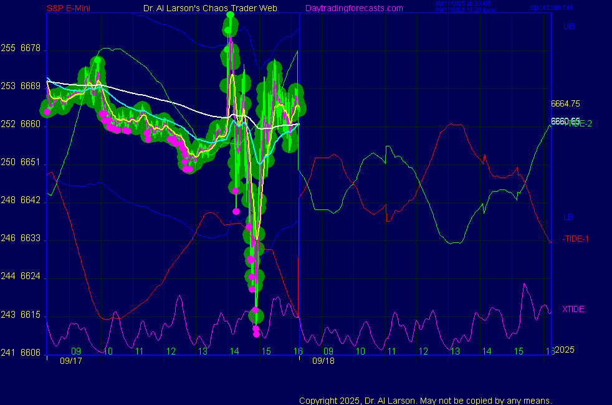Click the magenta marker at the chart's lowest point

tap(256, 333)
